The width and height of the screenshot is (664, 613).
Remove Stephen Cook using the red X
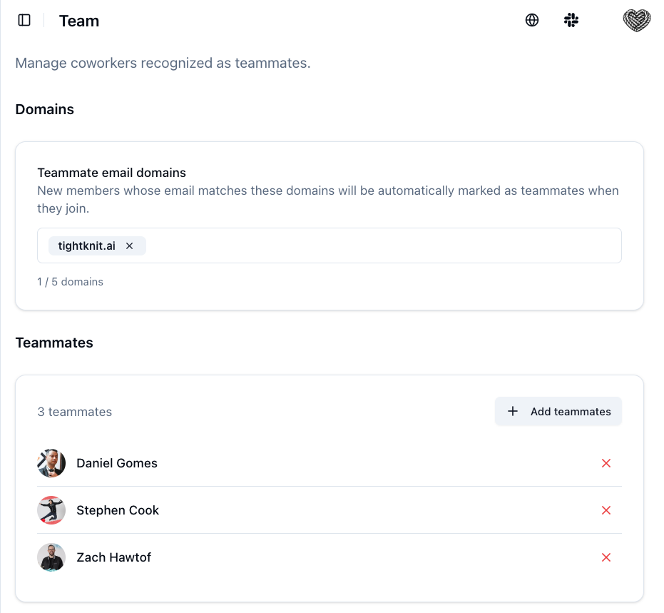pyautogui.click(x=606, y=510)
